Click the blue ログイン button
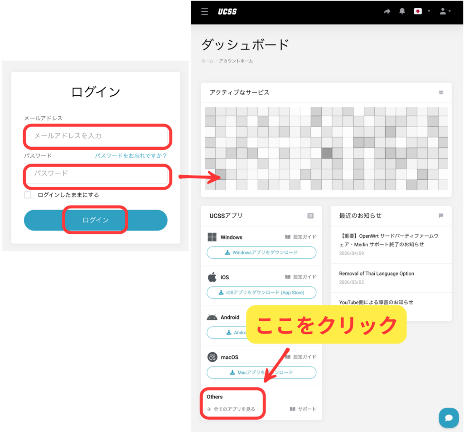This screenshot has width=464, height=432. [96, 220]
